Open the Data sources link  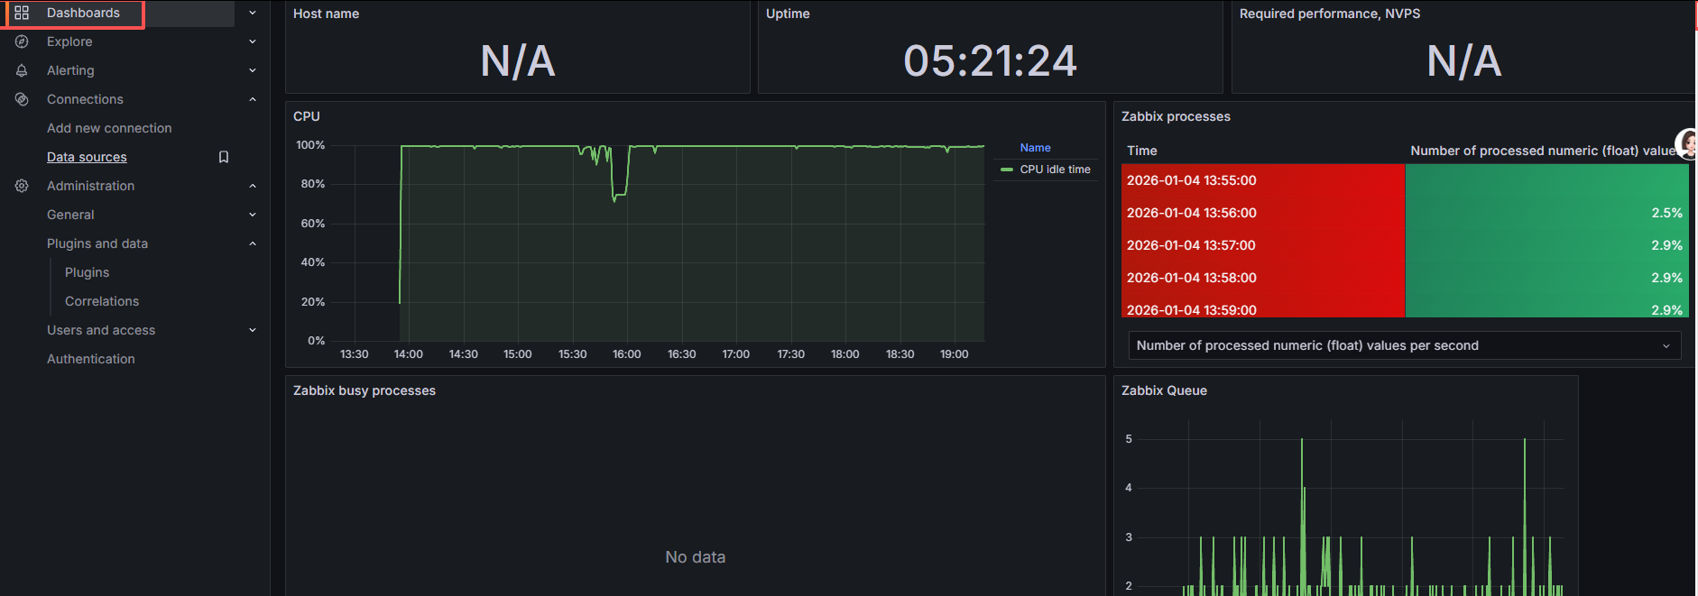87,157
